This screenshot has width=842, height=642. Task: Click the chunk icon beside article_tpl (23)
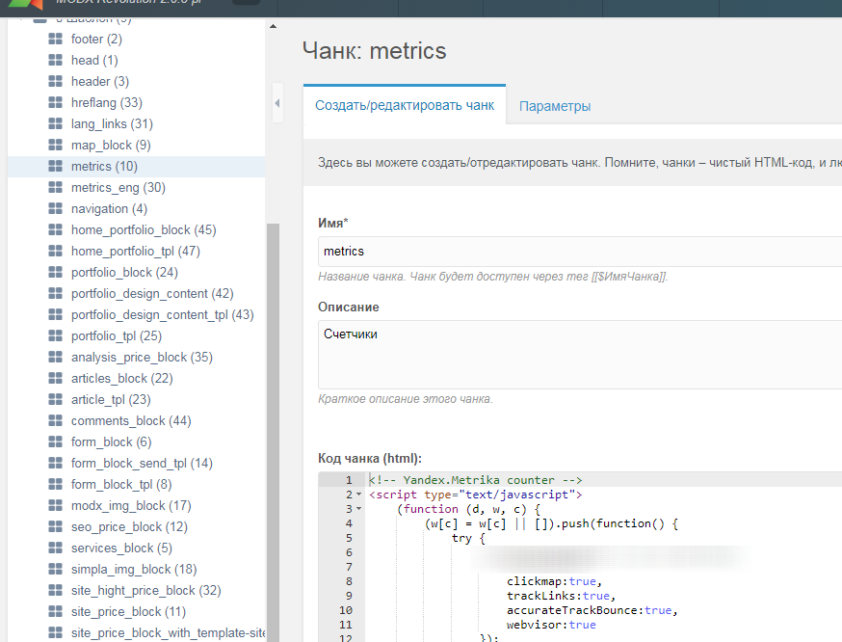pyautogui.click(x=55, y=400)
